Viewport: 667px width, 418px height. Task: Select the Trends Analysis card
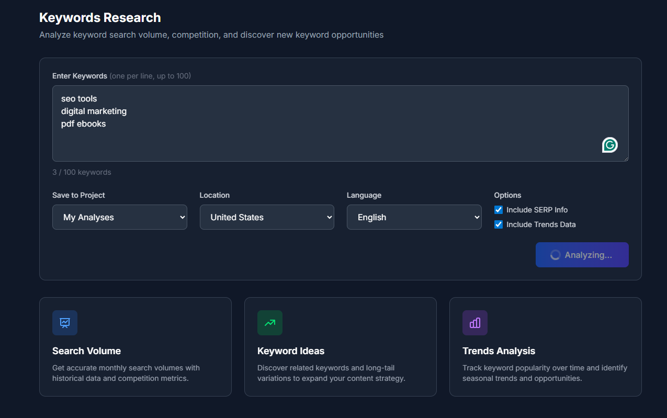tap(545, 346)
